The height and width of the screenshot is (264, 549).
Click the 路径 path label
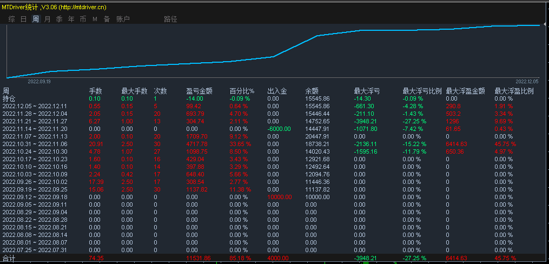point(170,19)
